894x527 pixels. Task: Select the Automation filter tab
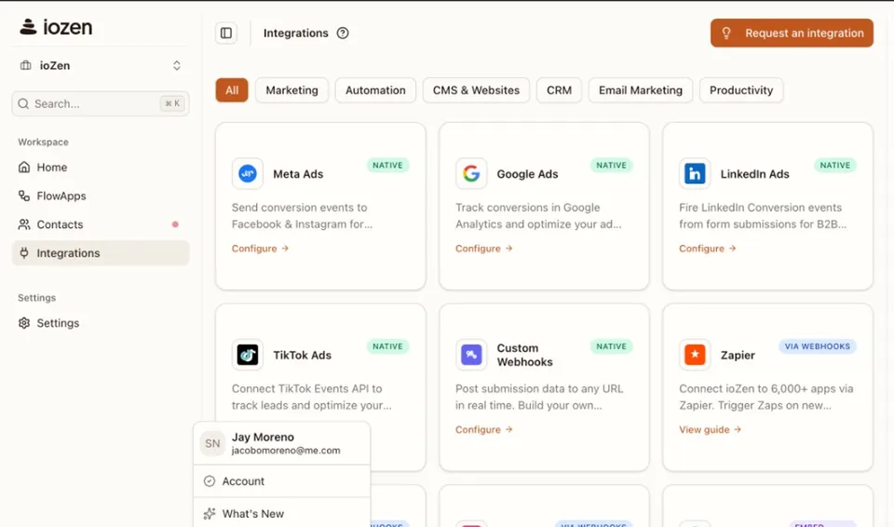coord(375,90)
